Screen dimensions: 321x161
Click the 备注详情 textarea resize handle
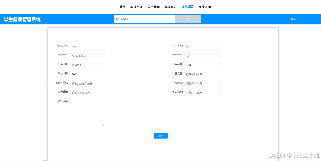(x=103, y=124)
